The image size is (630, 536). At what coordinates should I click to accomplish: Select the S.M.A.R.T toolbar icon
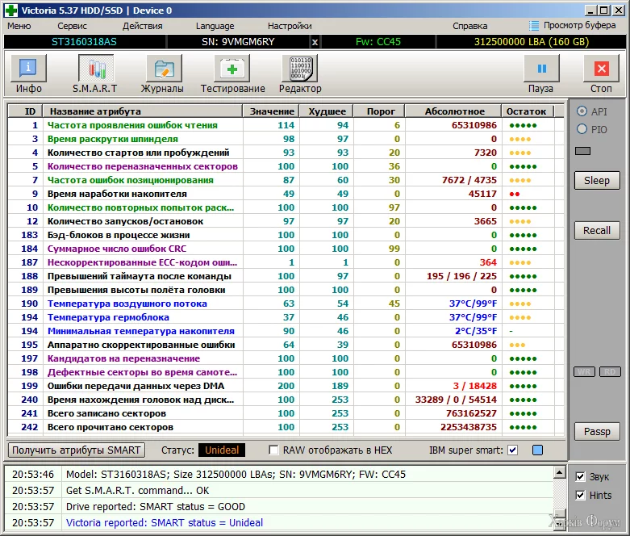95,69
